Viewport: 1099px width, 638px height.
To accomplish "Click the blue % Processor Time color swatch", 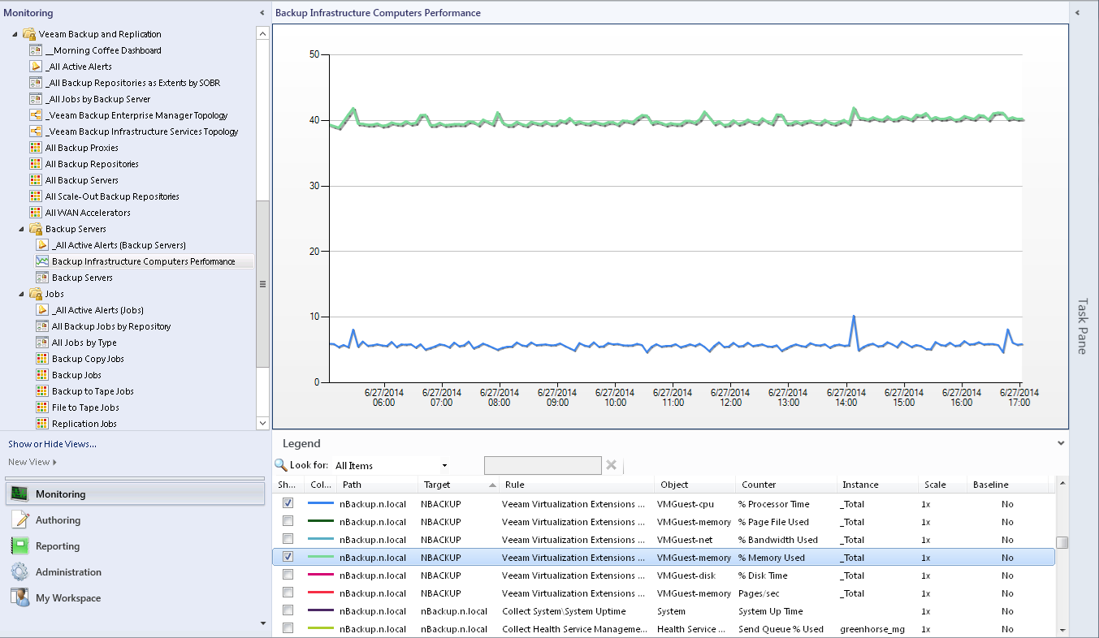I will click(x=321, y=503).
